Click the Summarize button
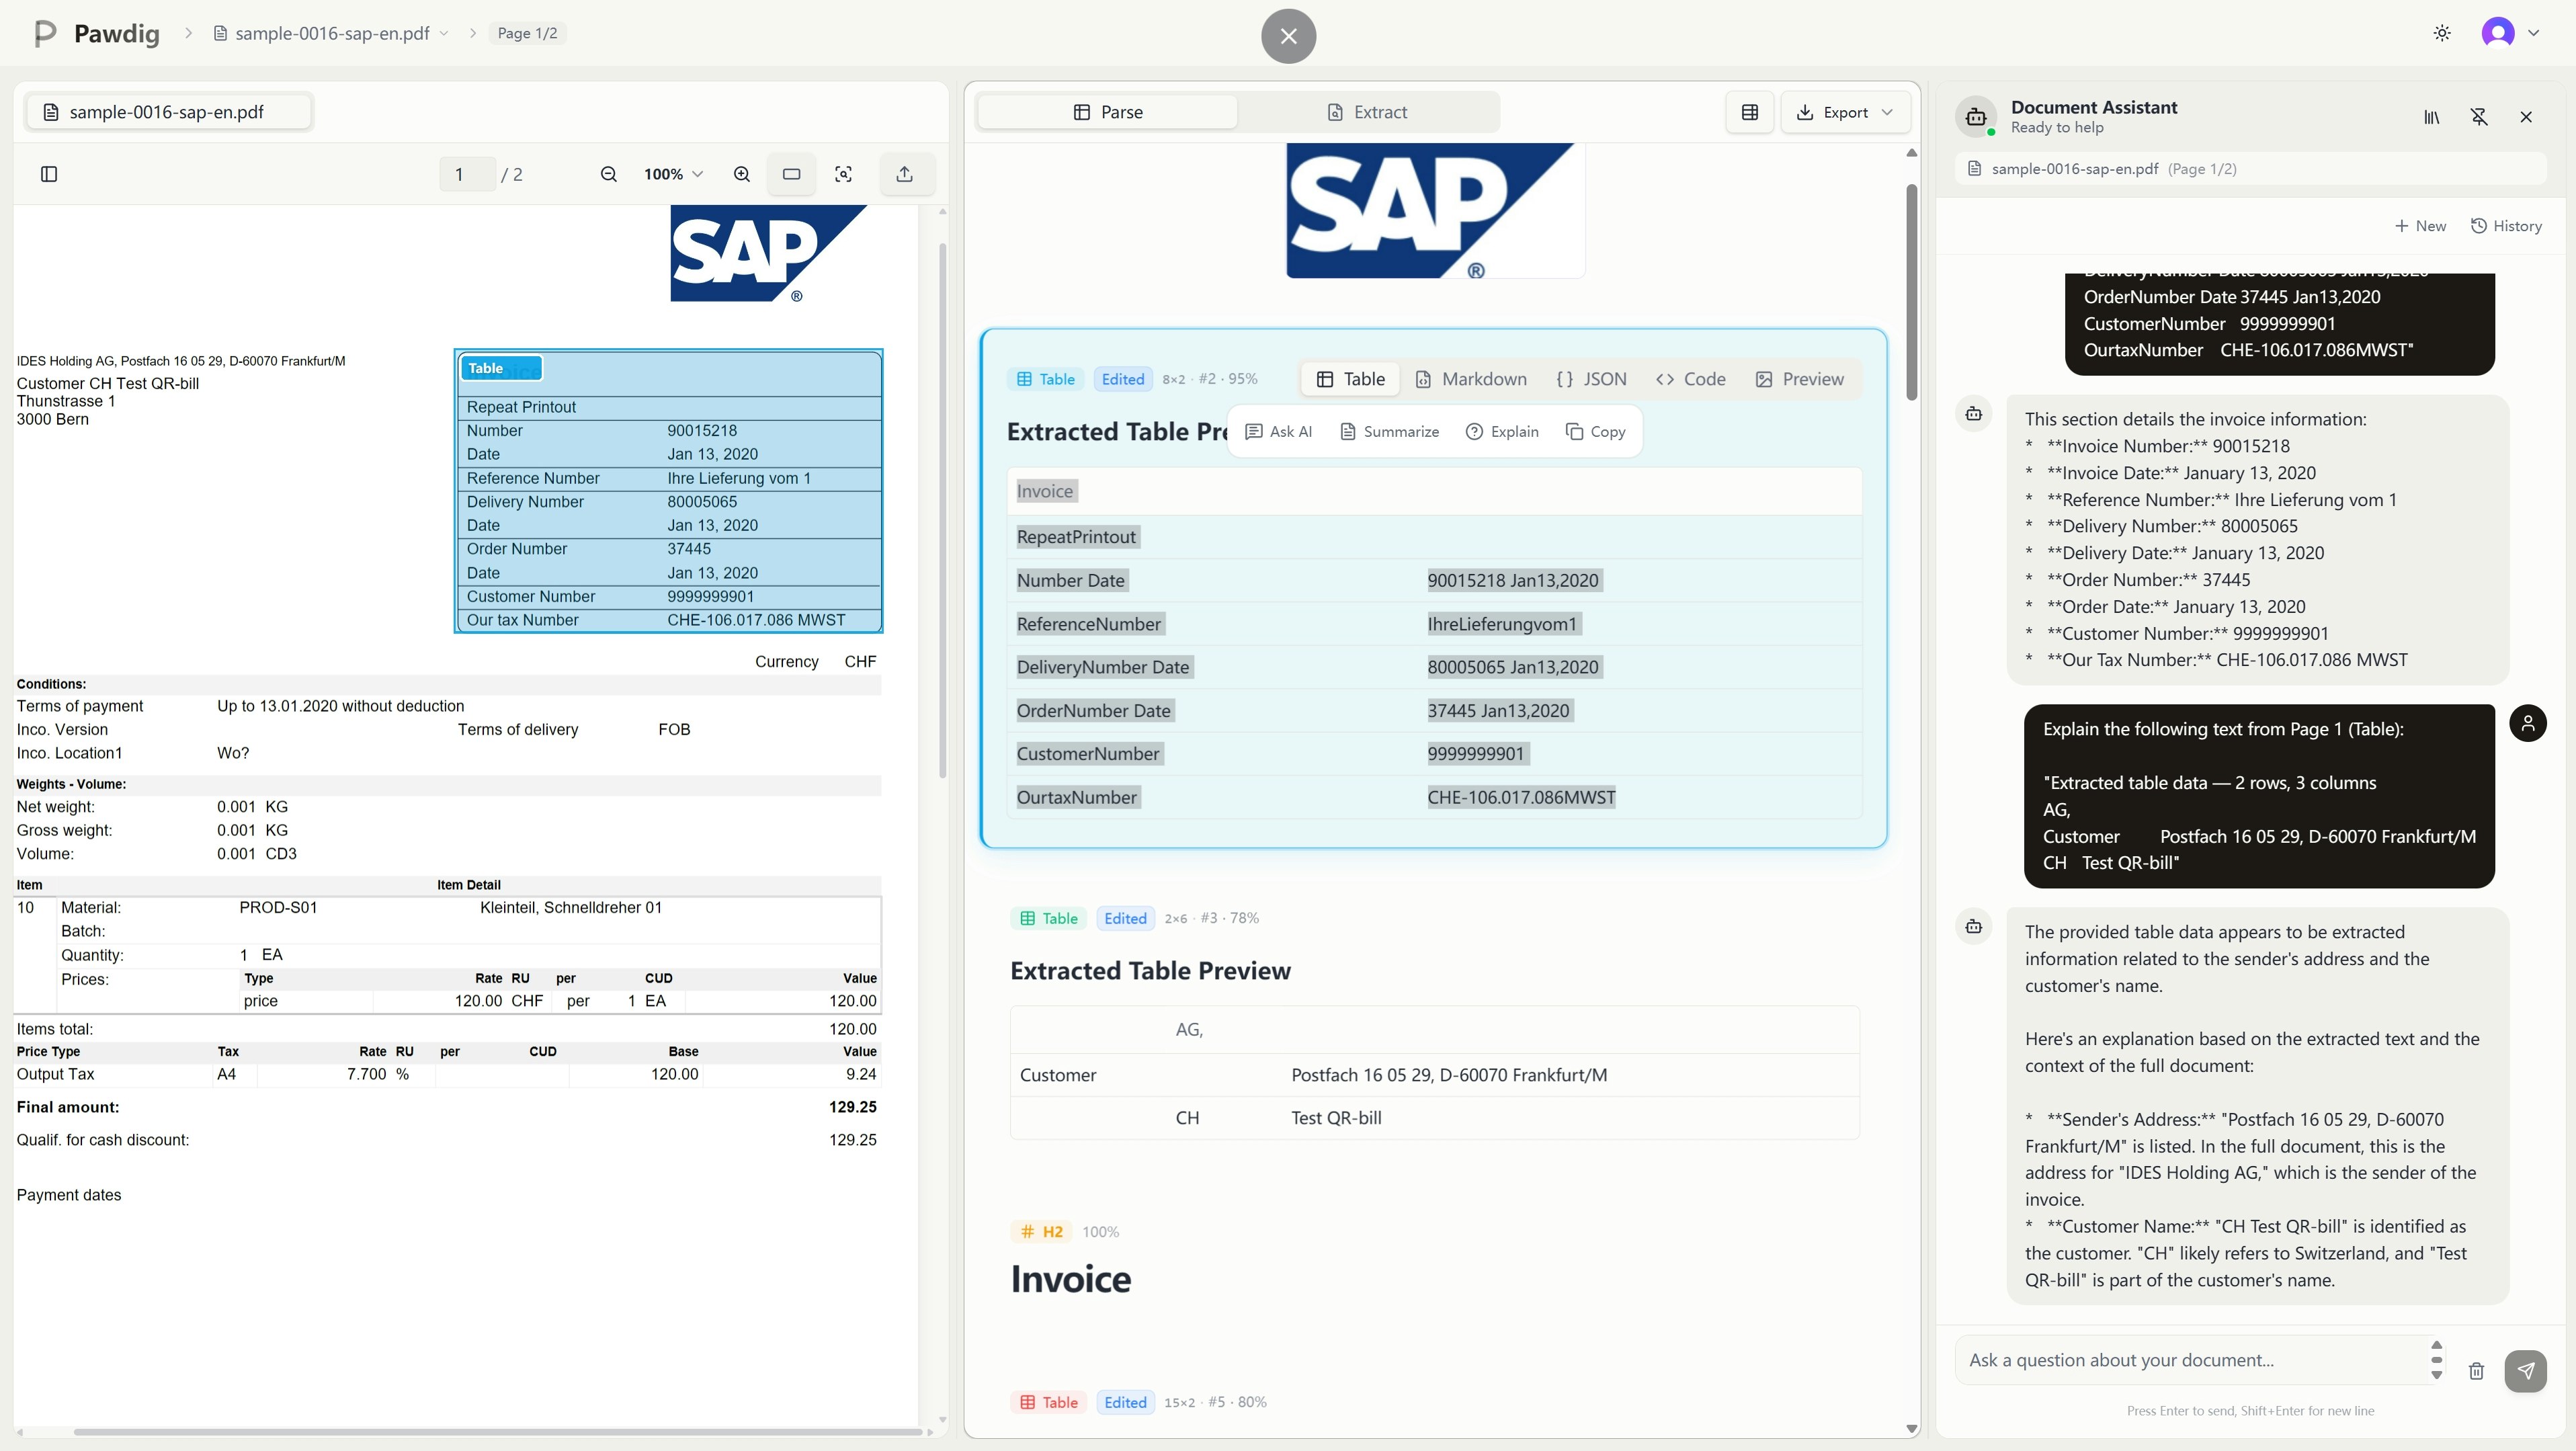 pyautogui.click(x=1389, y=431)
